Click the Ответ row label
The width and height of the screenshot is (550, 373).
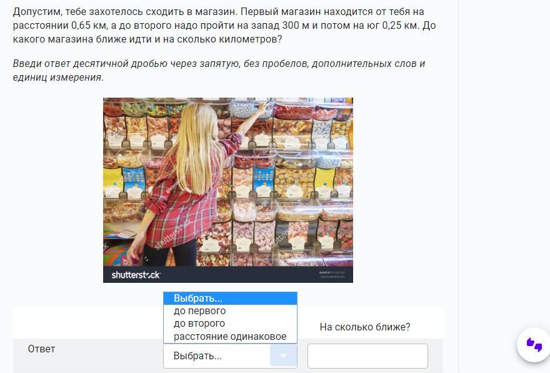[x=41, y=349]
